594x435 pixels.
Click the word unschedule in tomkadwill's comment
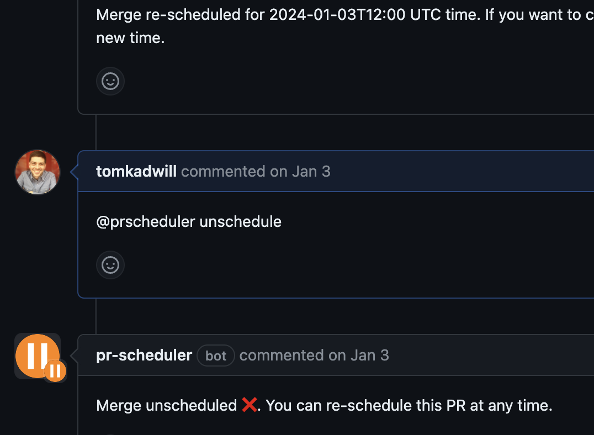240,222
